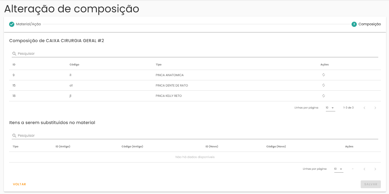
Task: Sort composition table by Tipo column
Action: [159, 64]
